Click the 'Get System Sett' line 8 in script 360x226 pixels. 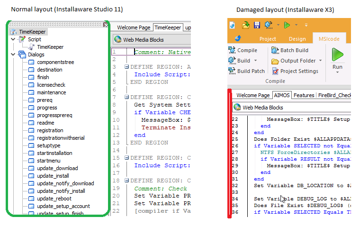[162, 105]
